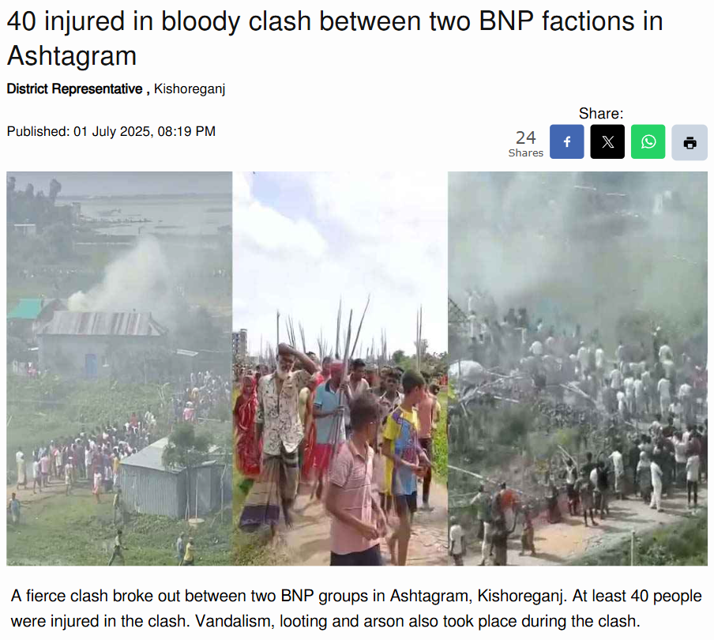
Task: Click the sentence about vandalism, looting and arson
Action: (x=418, y=621)
